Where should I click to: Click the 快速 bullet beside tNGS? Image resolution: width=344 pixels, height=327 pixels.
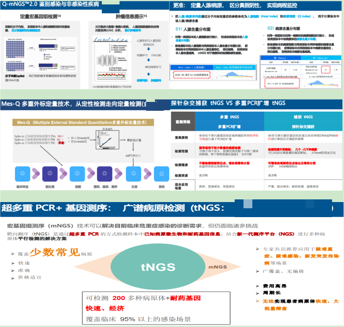pos(24,263)
